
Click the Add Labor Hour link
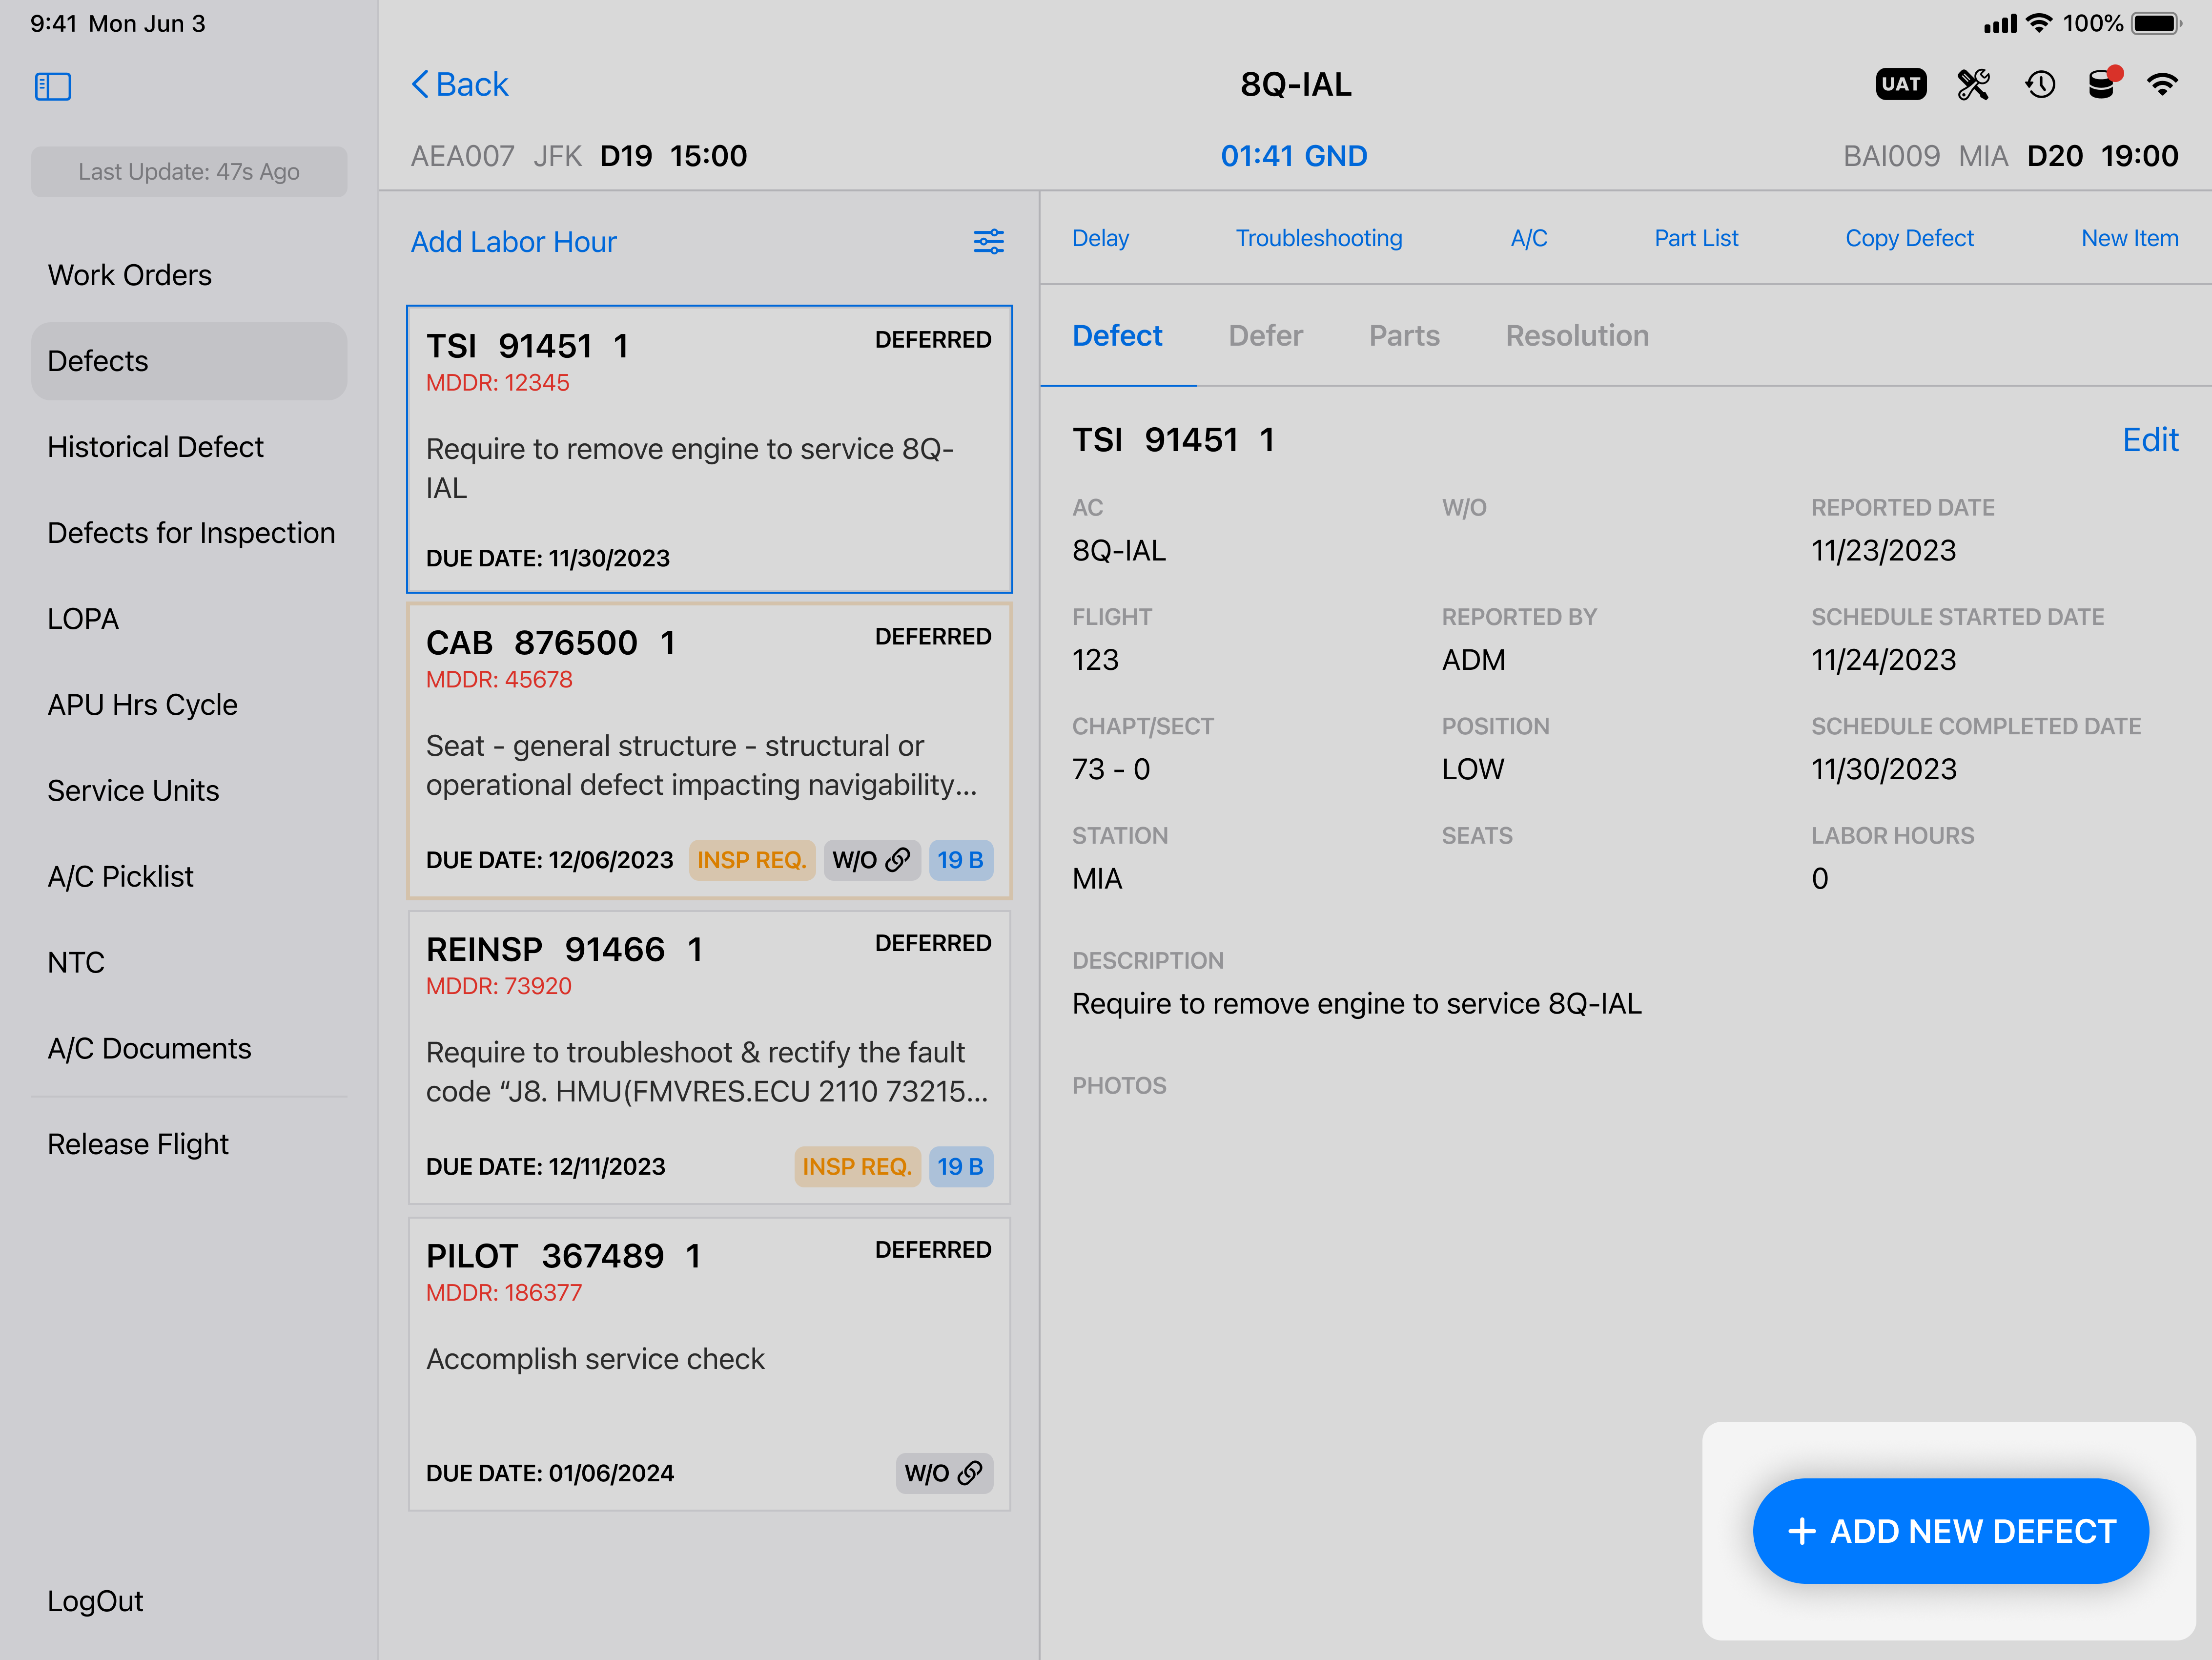tap(513, 242)
